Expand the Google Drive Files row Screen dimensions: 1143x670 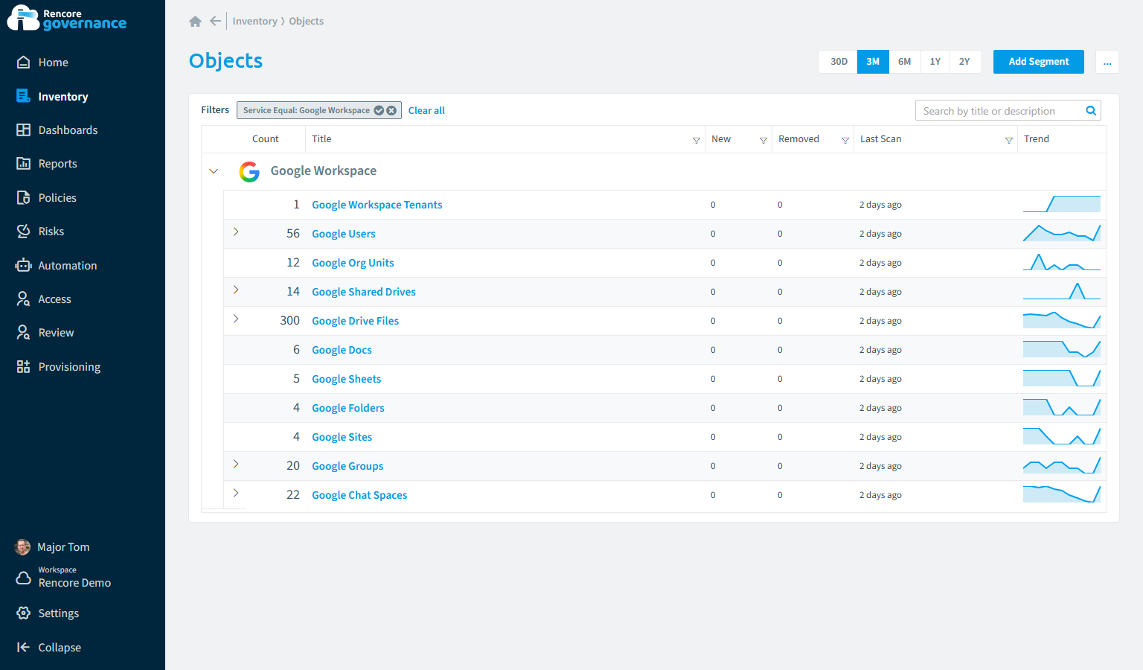(236, 319)
